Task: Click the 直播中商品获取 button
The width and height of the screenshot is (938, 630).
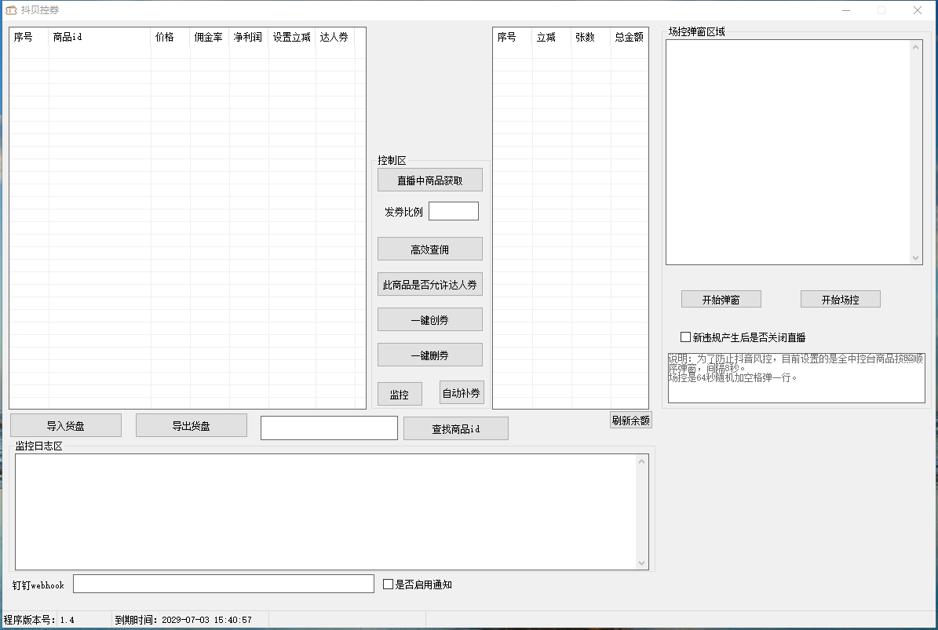Action: (x=429, y=180)
